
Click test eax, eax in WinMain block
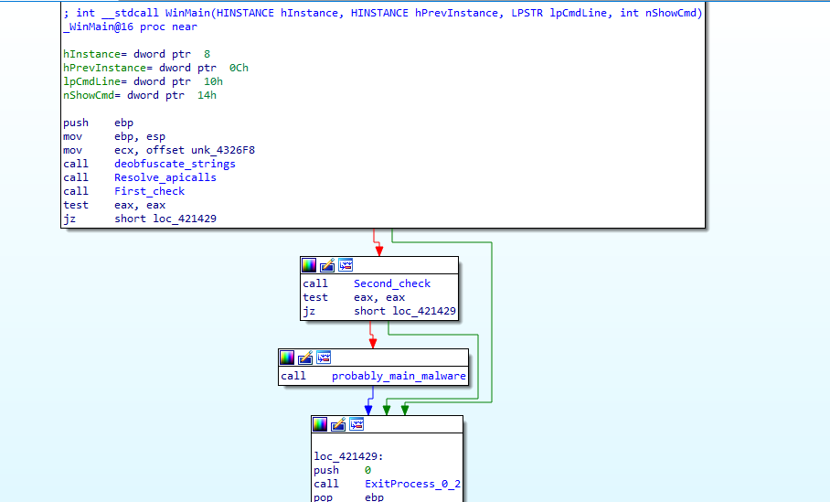pos(114,205)
